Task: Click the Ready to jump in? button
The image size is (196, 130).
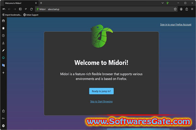Action: pyautogui.click(x=101, y=91)
